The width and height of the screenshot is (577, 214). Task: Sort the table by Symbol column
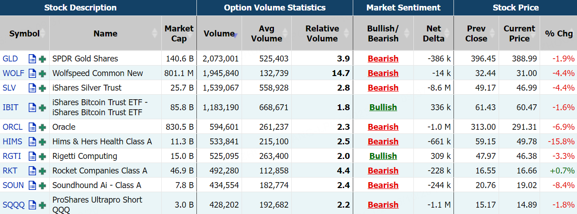[25, 33]
